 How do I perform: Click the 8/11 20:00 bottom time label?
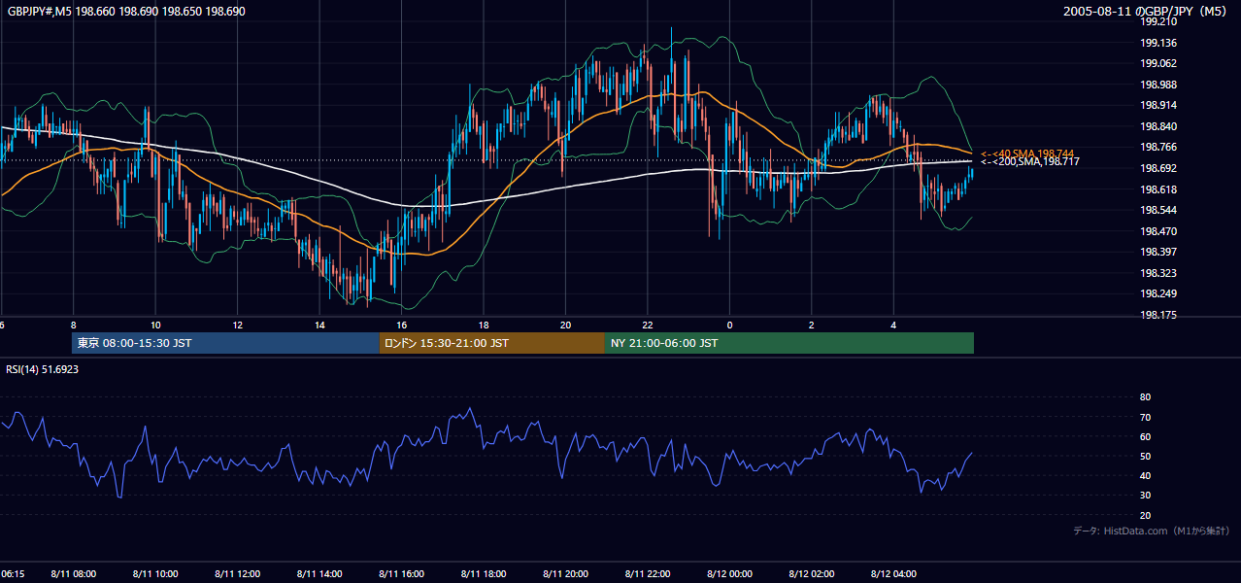[x=566, y=574]
